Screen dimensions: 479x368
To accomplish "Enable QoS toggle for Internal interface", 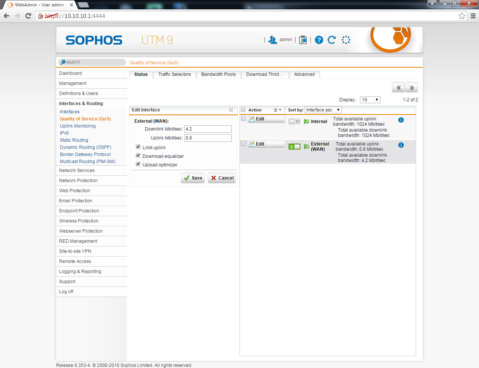I will pyautogui.click(x=295, y=122).
